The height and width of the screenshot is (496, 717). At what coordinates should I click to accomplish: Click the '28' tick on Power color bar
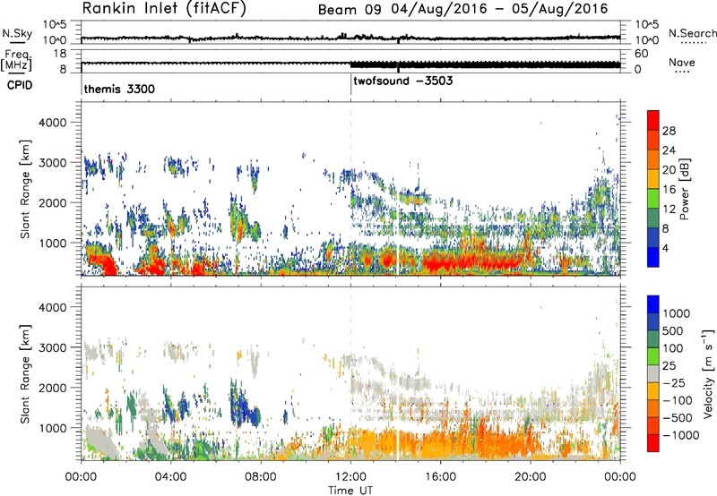pos(669,131)
